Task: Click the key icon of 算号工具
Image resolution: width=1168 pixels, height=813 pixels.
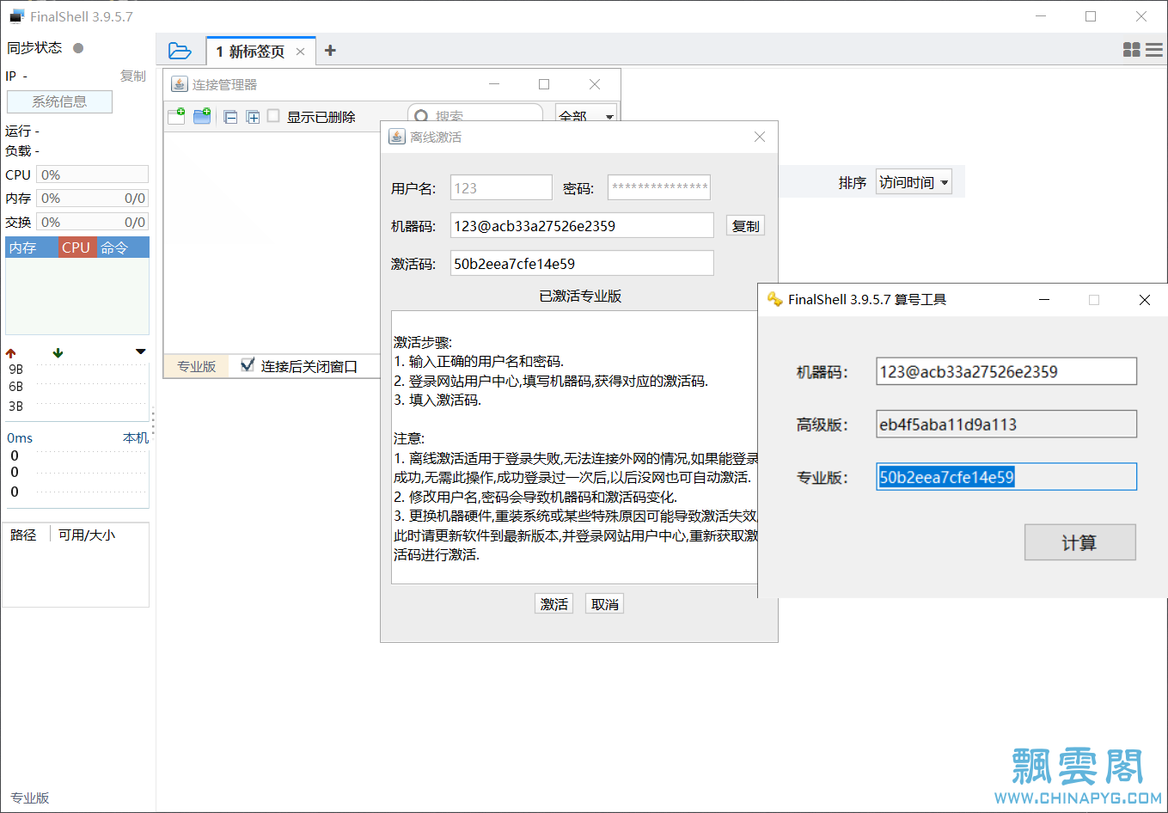Action: tap(774, 299)
